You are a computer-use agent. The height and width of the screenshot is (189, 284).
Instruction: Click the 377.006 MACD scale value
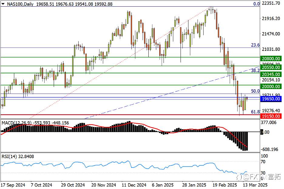coord(269,122)
